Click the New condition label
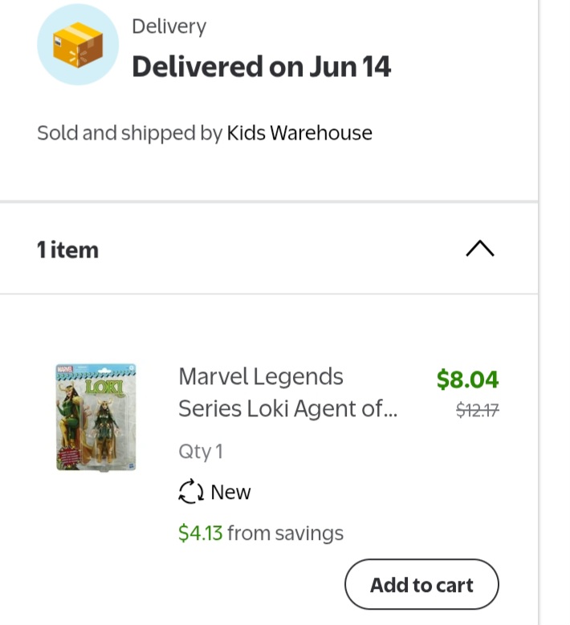 tap(230, 492)
